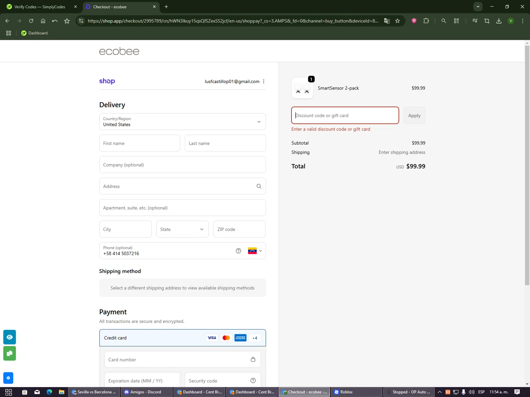Click the Company (optional) field
The image size is (530, 397).
(x=183, y=165)
